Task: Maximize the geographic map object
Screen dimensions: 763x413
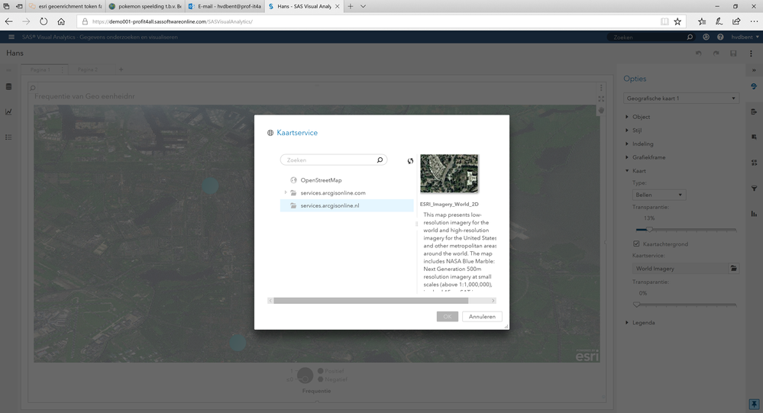Action: coord(601,98)
